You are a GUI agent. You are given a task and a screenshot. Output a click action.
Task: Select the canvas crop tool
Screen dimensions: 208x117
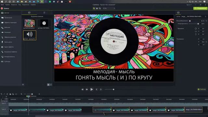(100, 8)
